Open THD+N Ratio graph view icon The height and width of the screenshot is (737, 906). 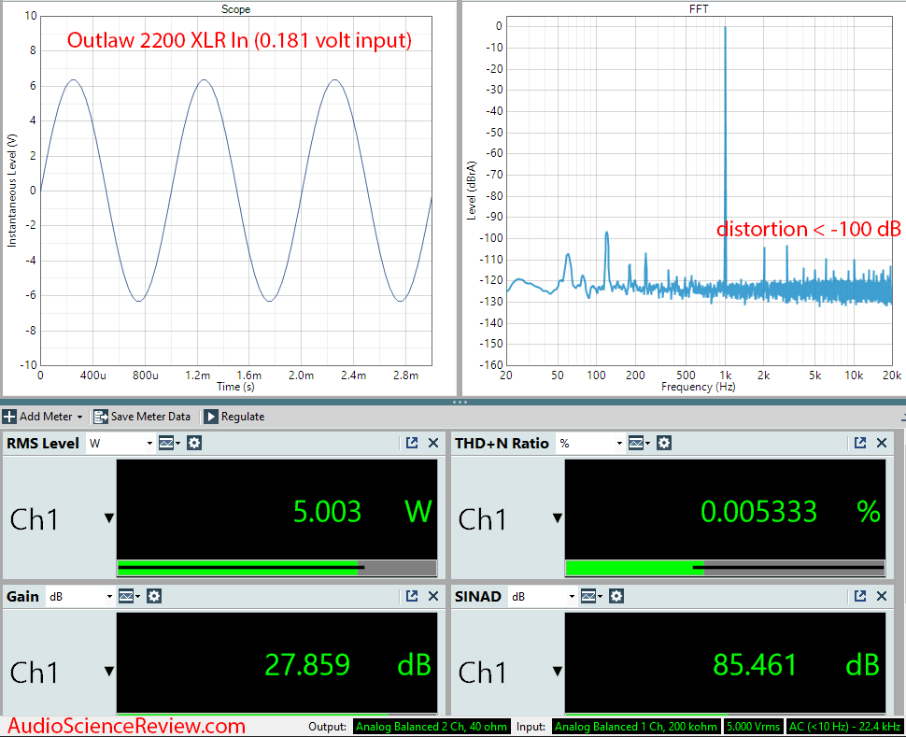pos(639,444)
